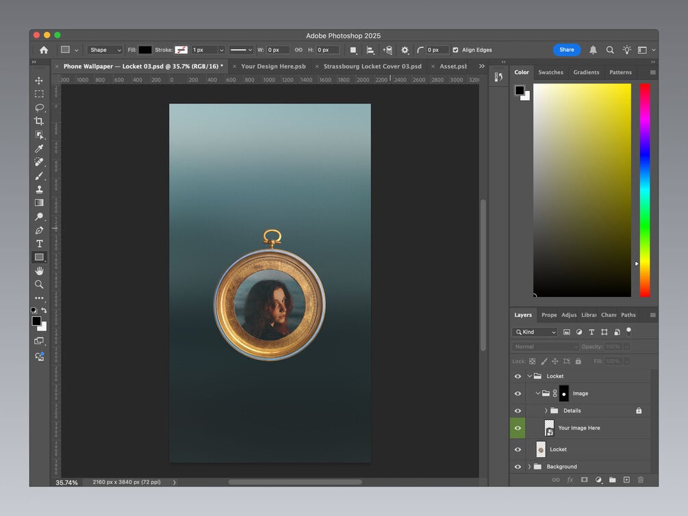
Task: Open the notifications bell
Action: (593, 50)
